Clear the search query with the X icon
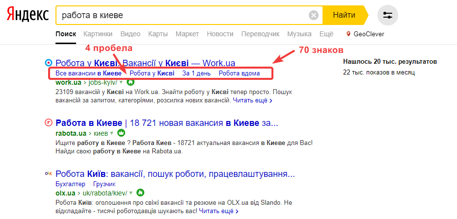The width and height of the screenshot is (457, 219). coord(314,15)
